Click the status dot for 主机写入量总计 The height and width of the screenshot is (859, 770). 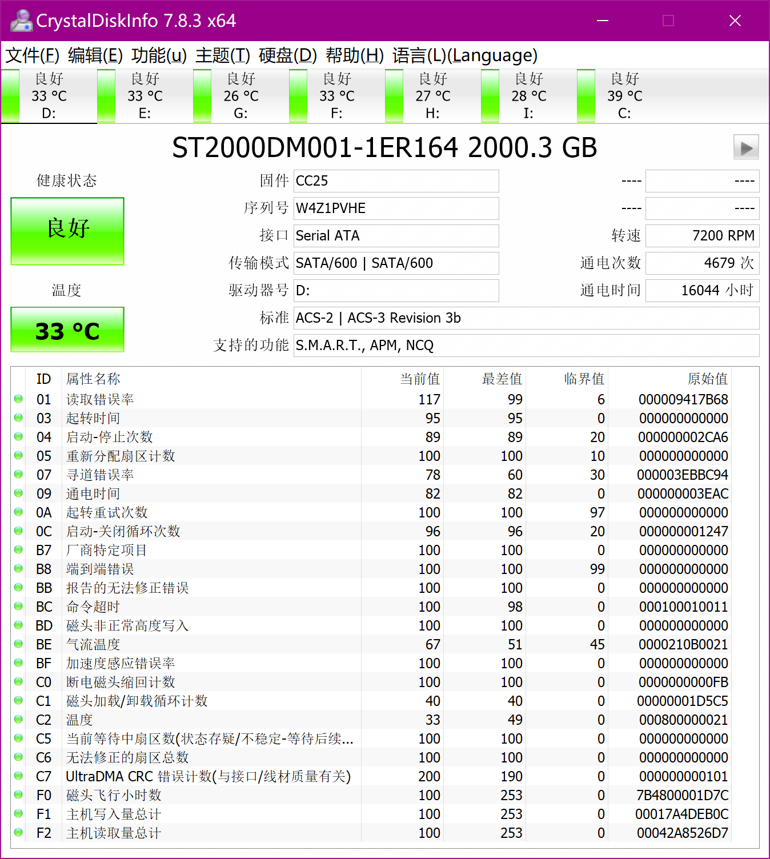[x=18, y=813]
